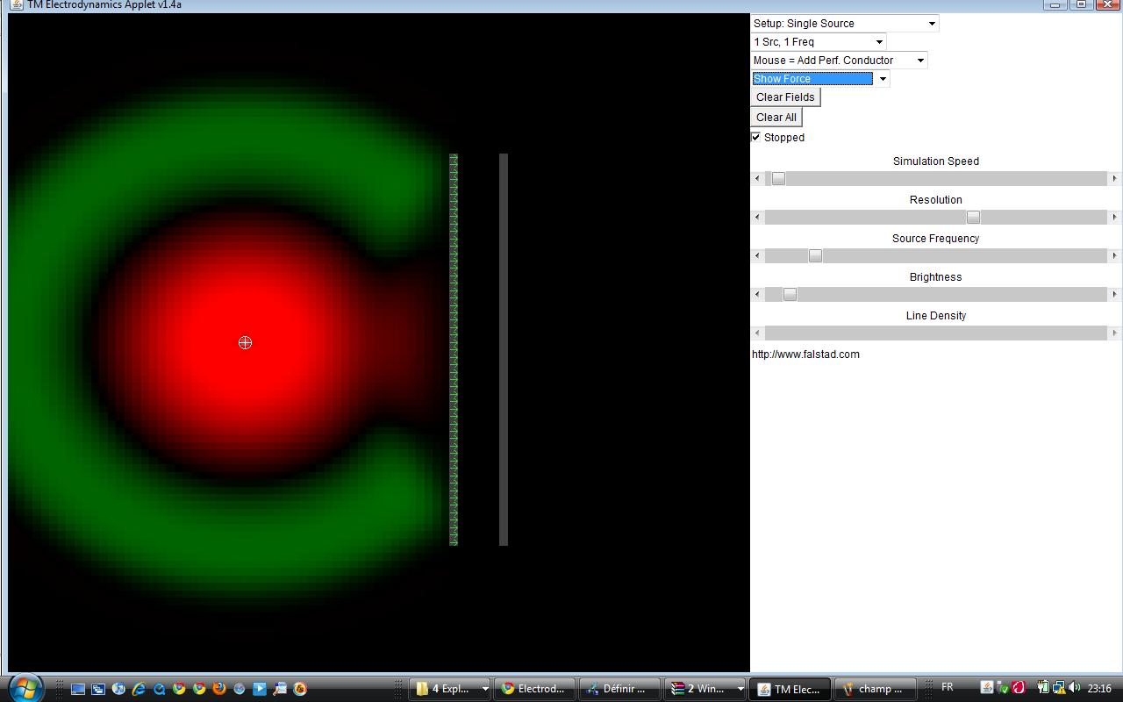Click the Simulation Speed left arrow
1123x702 pixels.
(758, 179)
